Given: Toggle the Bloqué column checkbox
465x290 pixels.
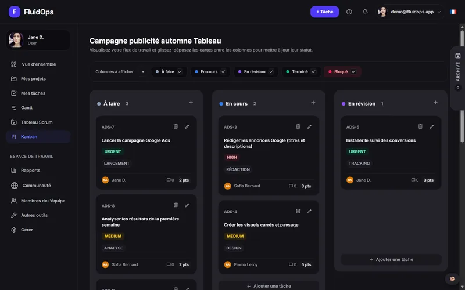Looking at the screenshot, I should (x=353, y=71).
